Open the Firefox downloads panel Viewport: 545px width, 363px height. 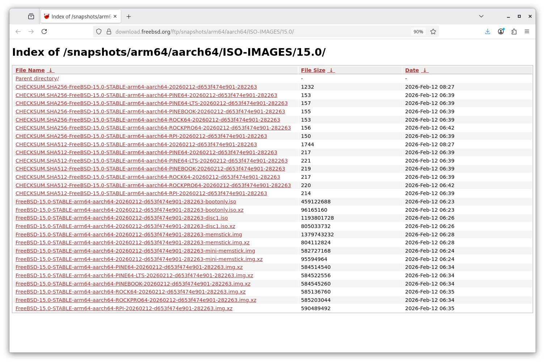point(487,31)
